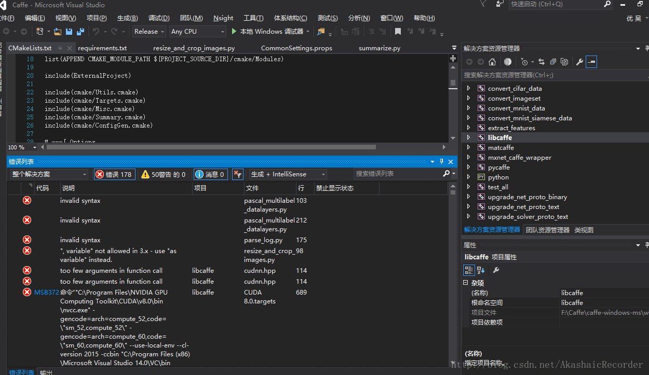Viewport: 649px width, 375px height.
Task: Pin the CMakeLists.txt tab
Action: 60,48
